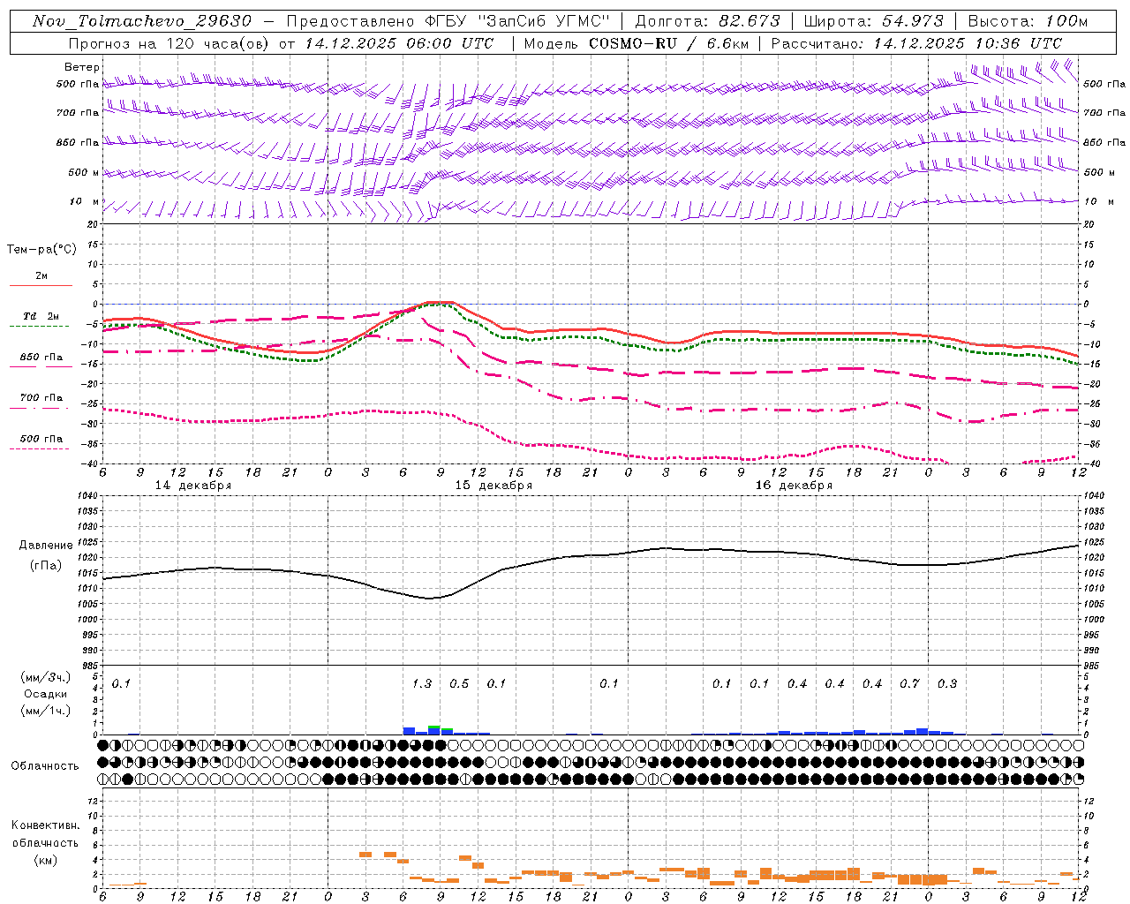Click the '1.3' precipitation amount

click(422, 683)
